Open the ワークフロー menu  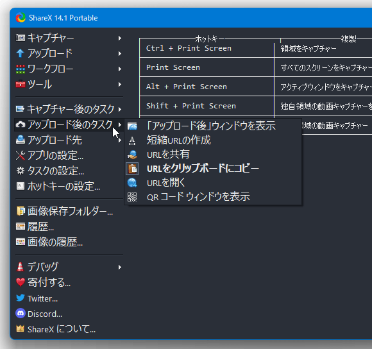tap(69, 69)
